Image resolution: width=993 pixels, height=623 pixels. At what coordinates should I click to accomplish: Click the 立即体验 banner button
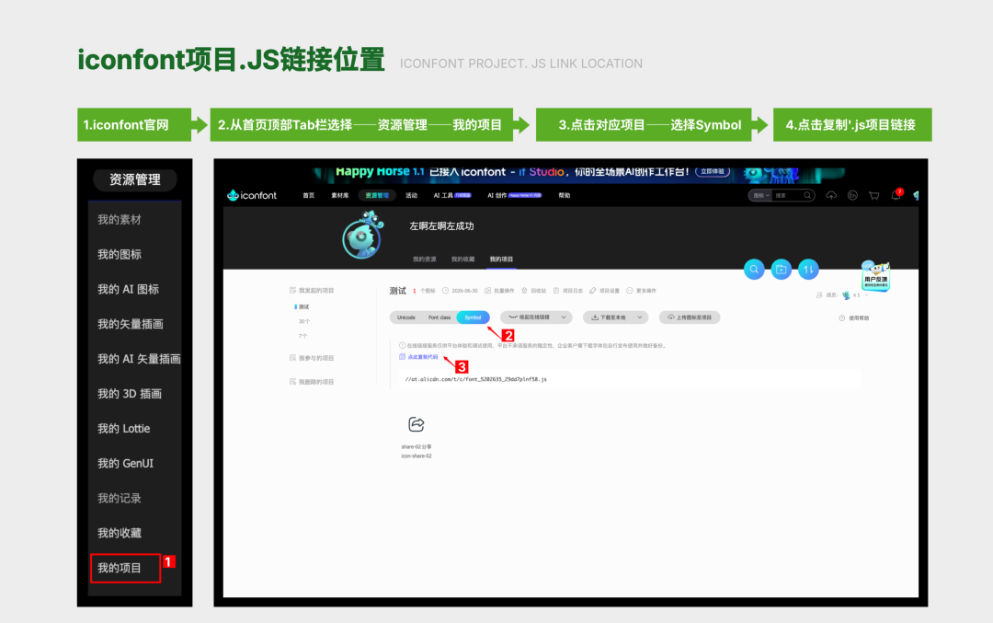[x=713, y=172]
